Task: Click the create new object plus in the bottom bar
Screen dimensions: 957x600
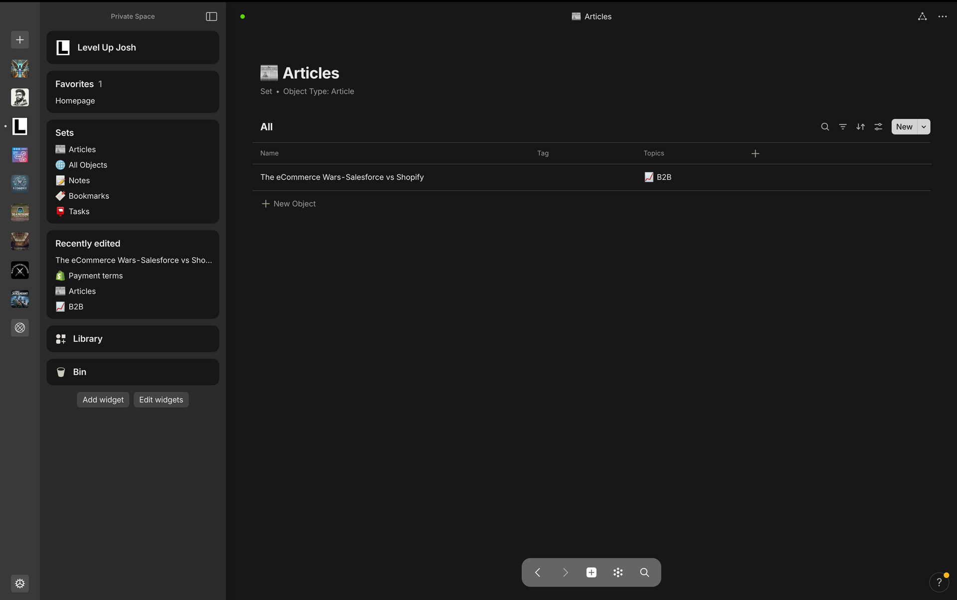Action: click(x=591, y=572)
